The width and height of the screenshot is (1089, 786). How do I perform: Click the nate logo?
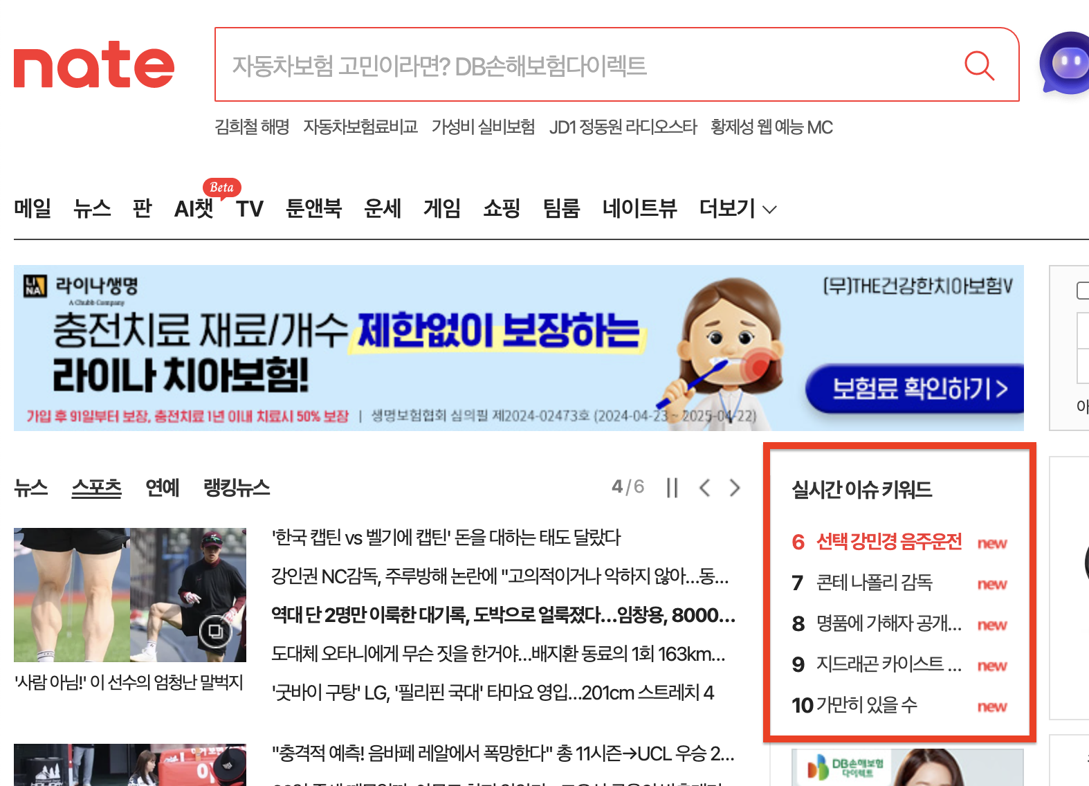pyautogui.click(x=94, y=64)
